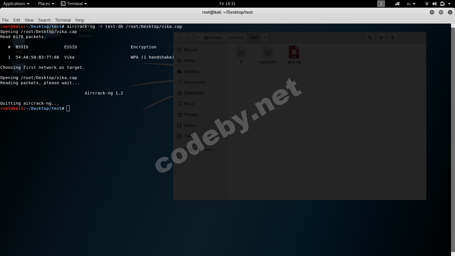Screen dimensions: 455x256
Task: Open the Edit menu in terminal
Action: pyautogui.click(x=17, y=20)
